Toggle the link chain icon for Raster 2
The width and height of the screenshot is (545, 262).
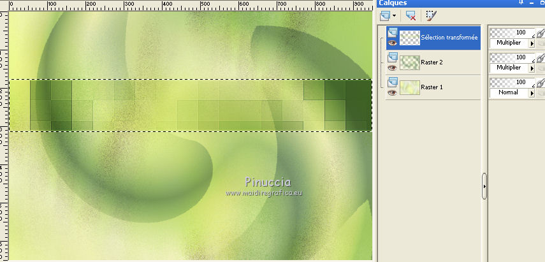[540, 57]
